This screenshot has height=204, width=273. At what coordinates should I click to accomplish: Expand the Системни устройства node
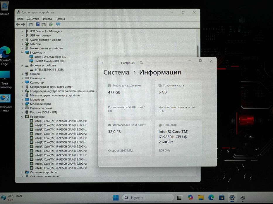click(23, 172)
